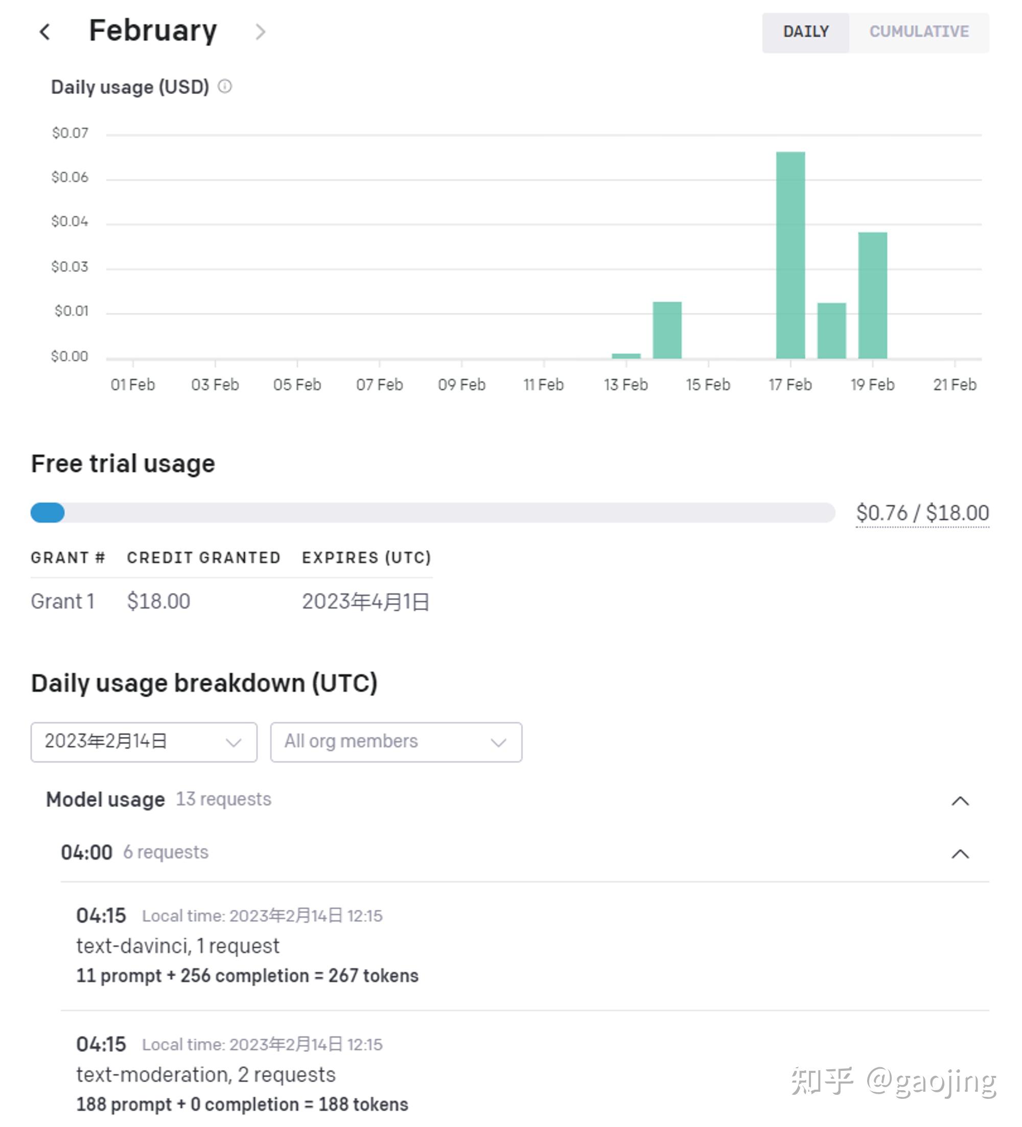Click the $0.76 / $18.00 usage link
This screenshot has height=1127, width=1022.
pos(922,513)
